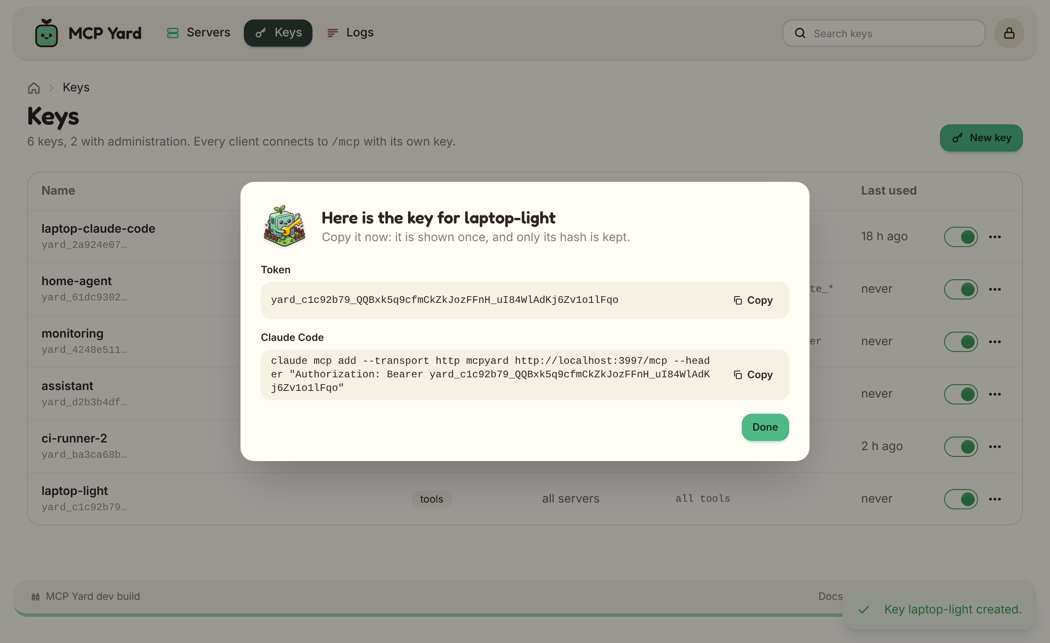Screen dimensions: 1050x643
Task: Click the claude mcp add command text
Action: (490, 374)
